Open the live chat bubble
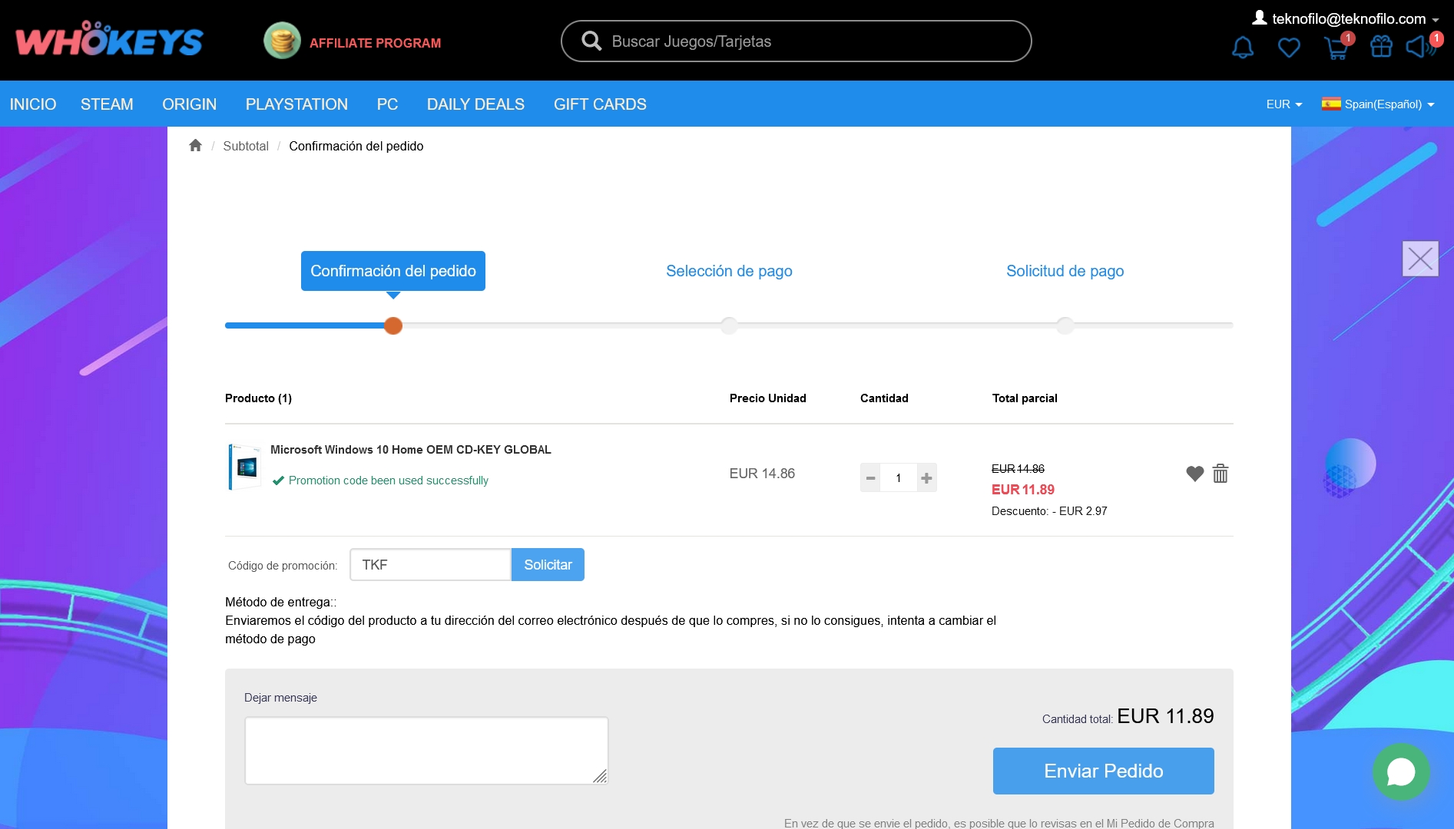Screen dimensions: 1454x829 coord(1400,771)
